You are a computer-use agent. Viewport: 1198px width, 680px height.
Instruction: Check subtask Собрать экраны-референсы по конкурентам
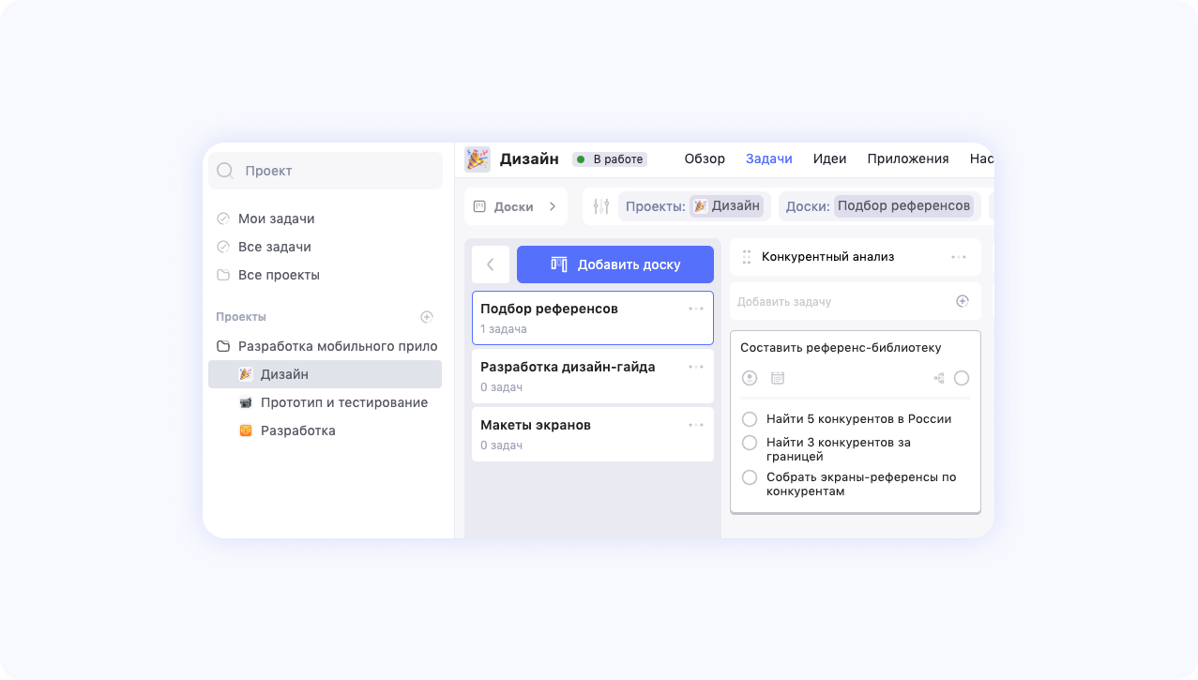click(749, 476)
